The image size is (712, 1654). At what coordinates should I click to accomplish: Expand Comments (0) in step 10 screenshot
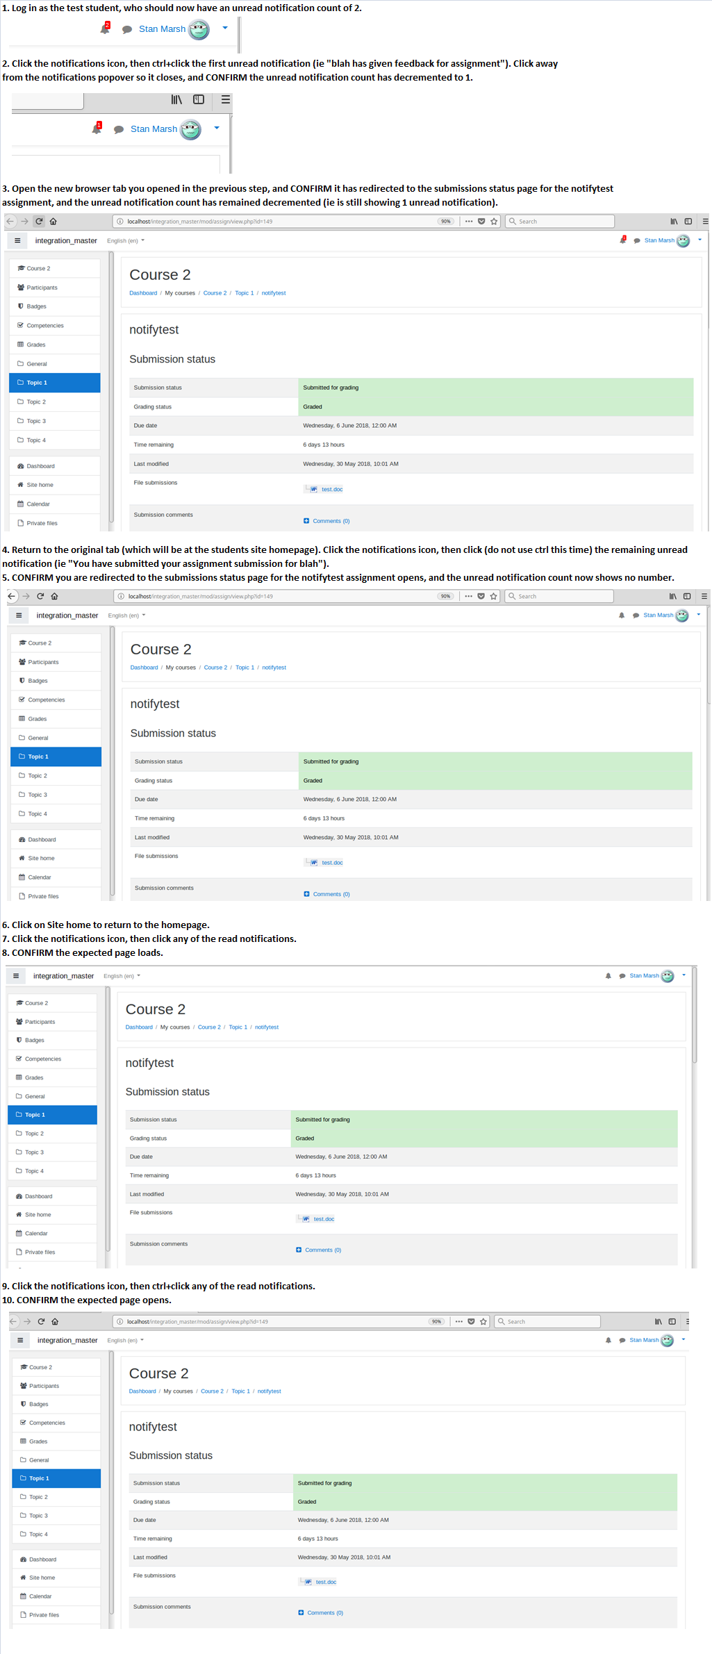pos(321,1612)
